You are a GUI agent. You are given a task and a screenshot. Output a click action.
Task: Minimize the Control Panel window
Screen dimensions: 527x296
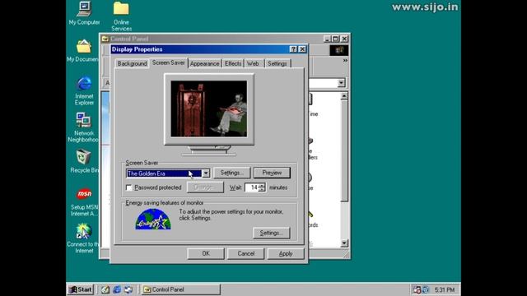(x=328, y=39)
